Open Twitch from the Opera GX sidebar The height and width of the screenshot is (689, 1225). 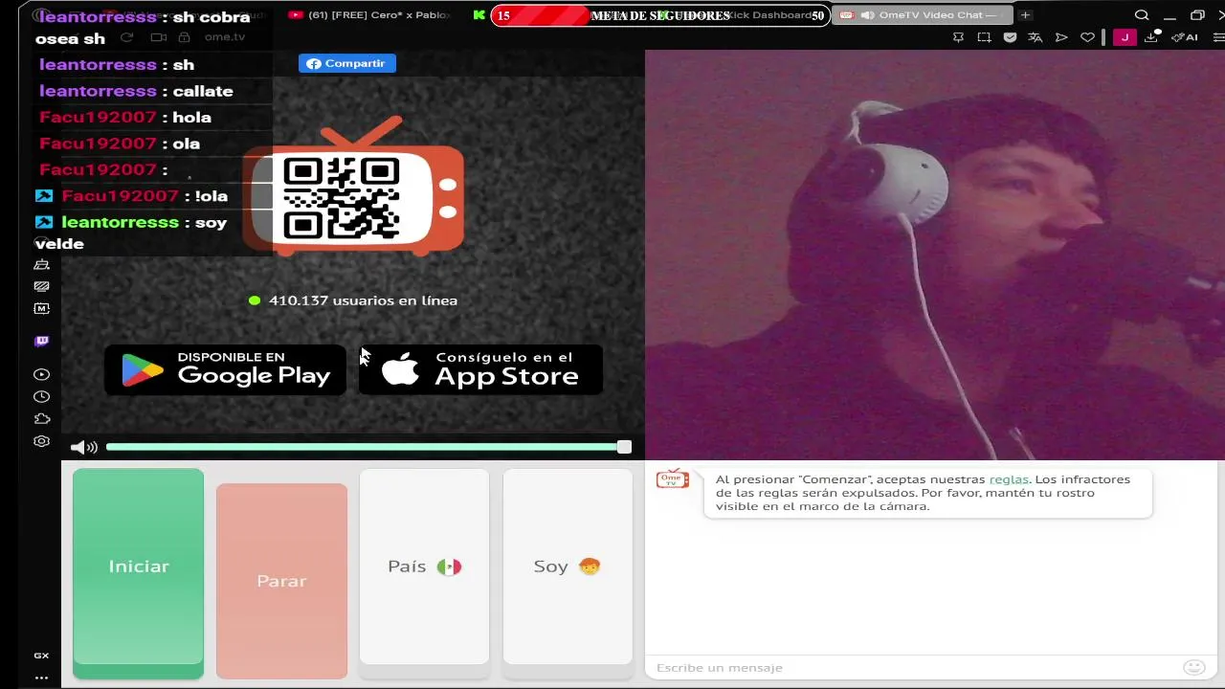coord(41,341)
